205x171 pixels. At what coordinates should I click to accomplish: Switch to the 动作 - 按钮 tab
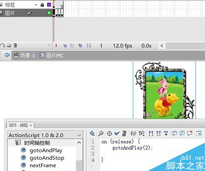18,125
